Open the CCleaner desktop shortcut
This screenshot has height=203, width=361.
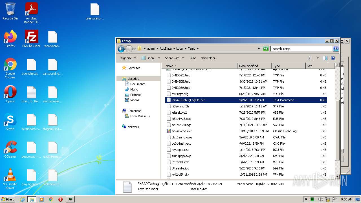tap(10, 150)
